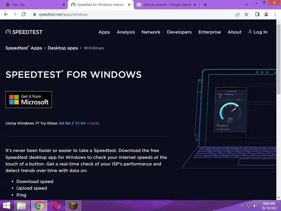Open the Chrome profile avatar
This screenshot has height=211, width=281.
(x=266, y=14)
